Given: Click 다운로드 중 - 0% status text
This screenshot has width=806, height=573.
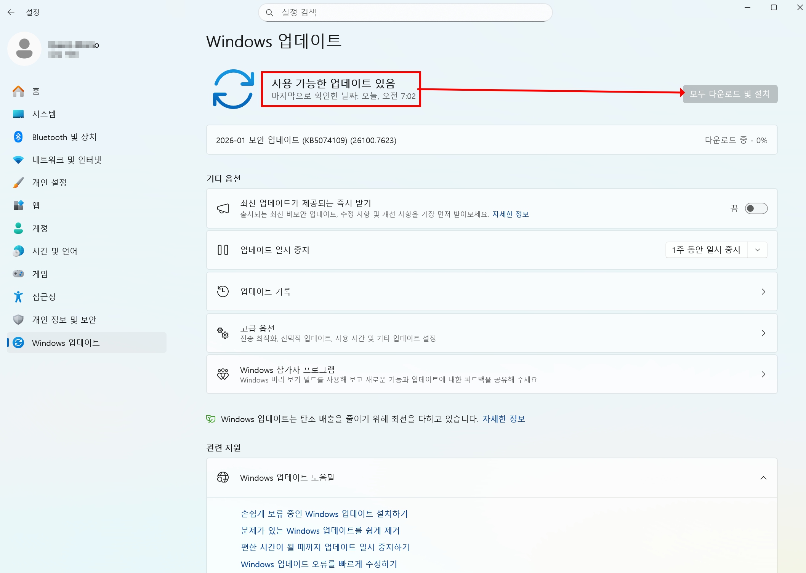Looking at the screenshot, I should [736, 140].
